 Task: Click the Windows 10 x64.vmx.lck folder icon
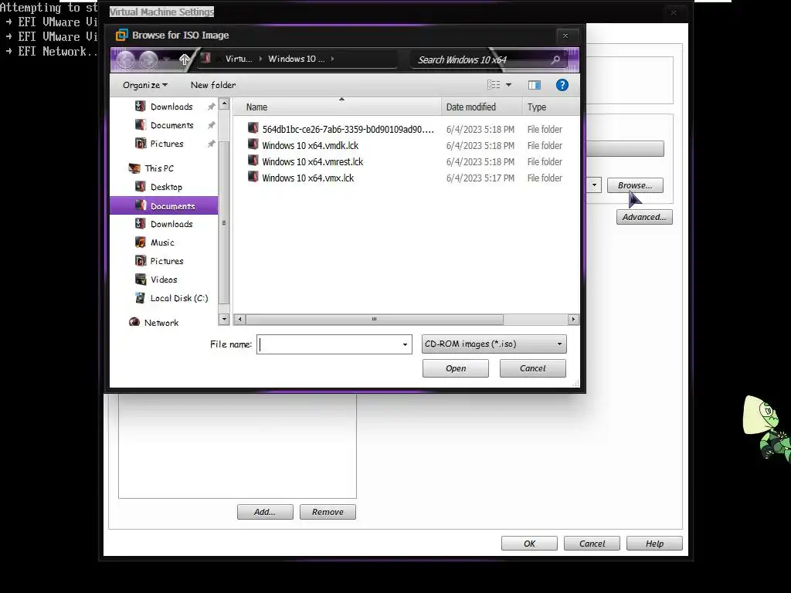(x=253, y=177)
